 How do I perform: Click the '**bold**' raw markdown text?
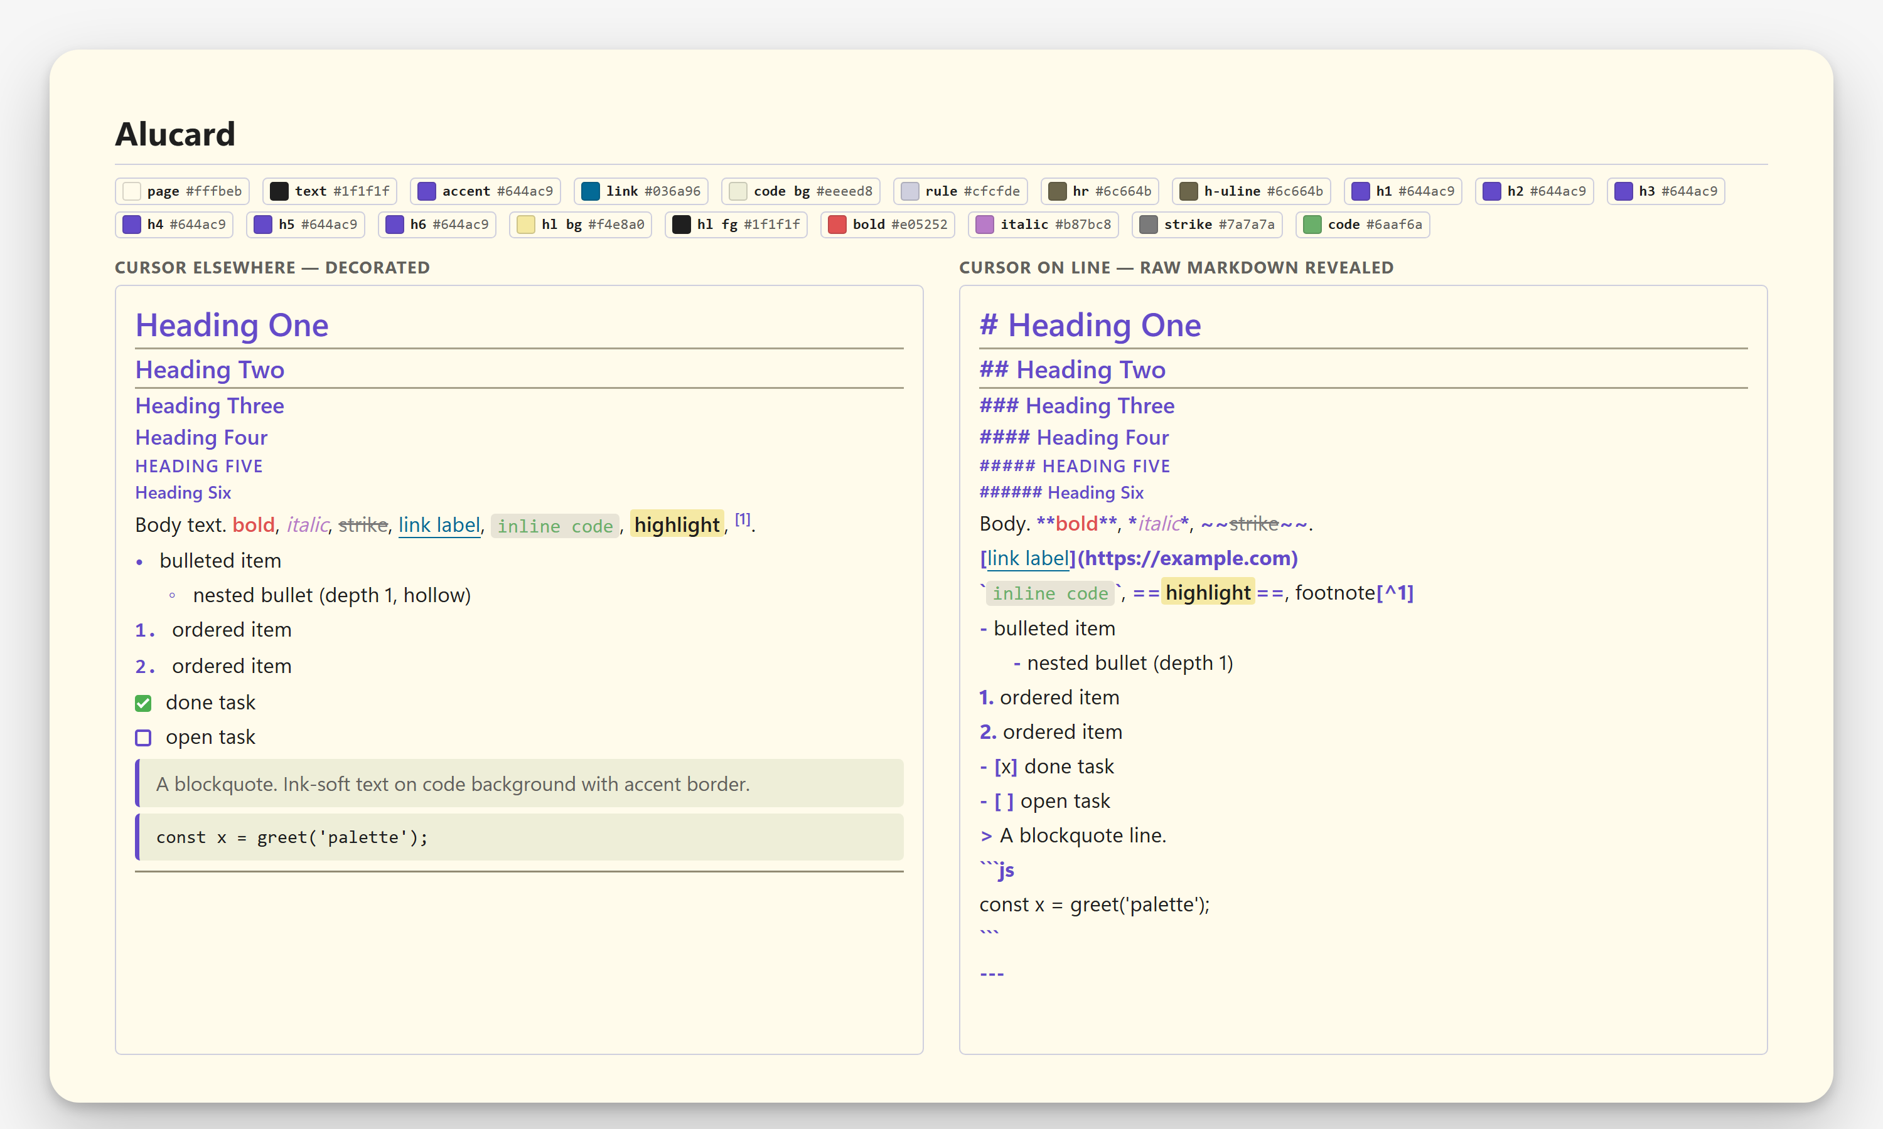coord(1077,524)
